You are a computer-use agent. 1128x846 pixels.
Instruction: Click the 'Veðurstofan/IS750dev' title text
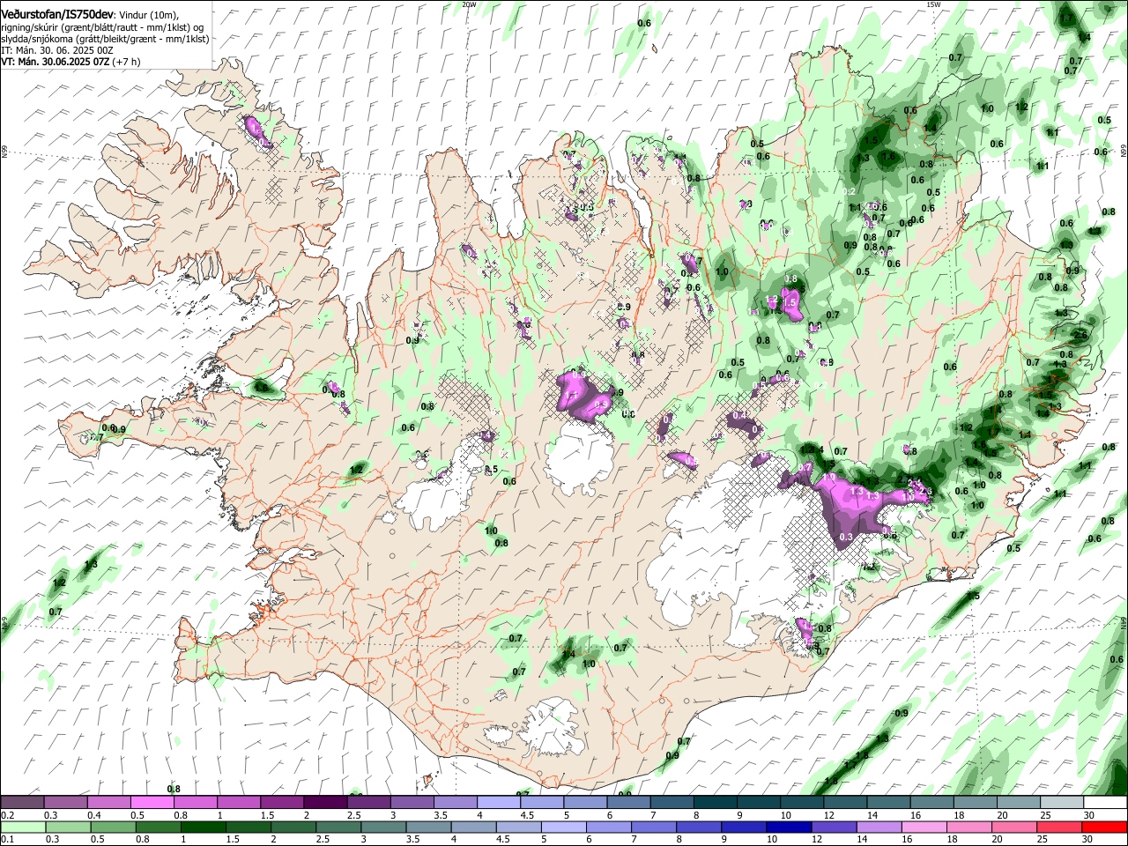57,15
